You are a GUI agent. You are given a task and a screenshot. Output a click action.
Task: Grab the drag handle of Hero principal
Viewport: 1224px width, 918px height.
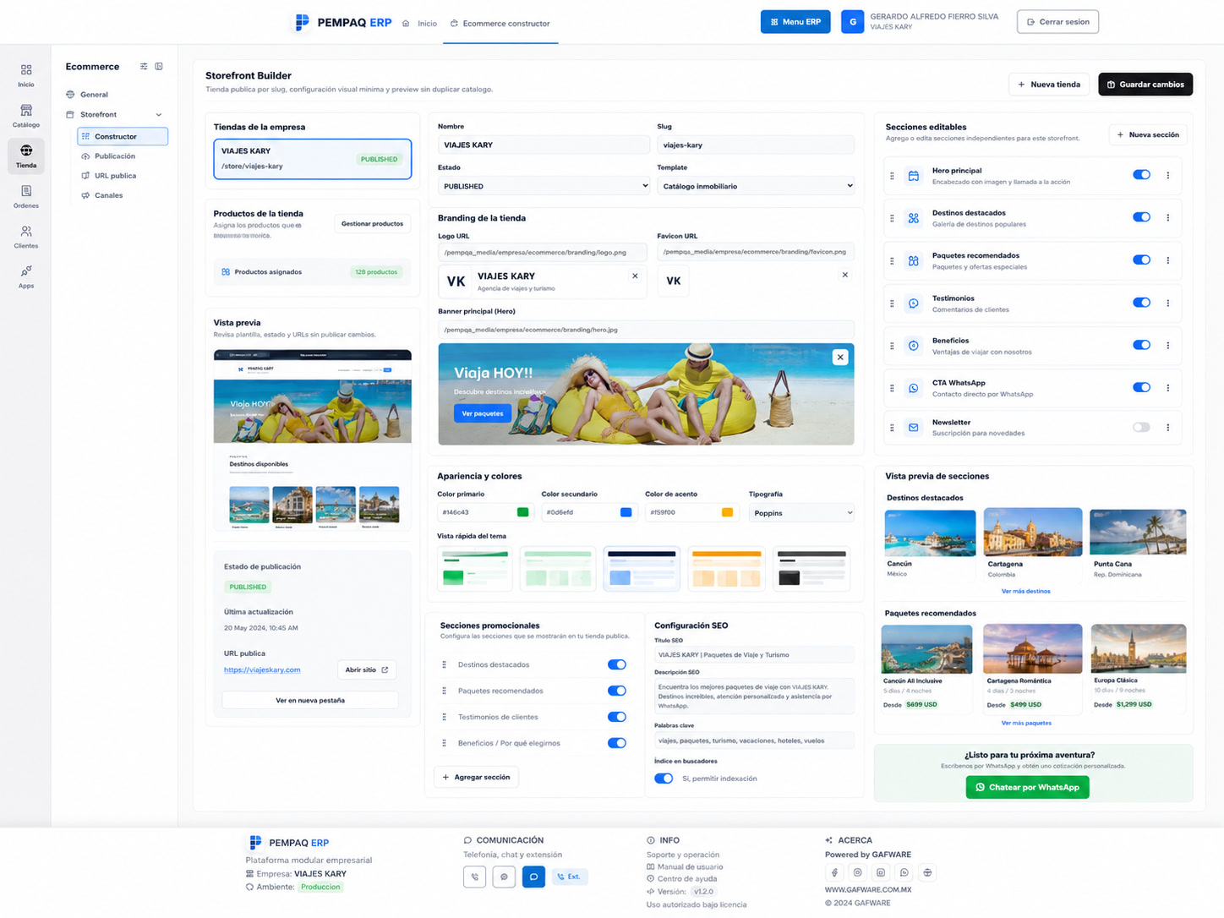(892, 176)
